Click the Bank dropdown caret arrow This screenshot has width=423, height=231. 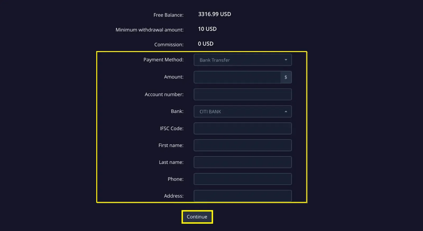pos(286,111)
